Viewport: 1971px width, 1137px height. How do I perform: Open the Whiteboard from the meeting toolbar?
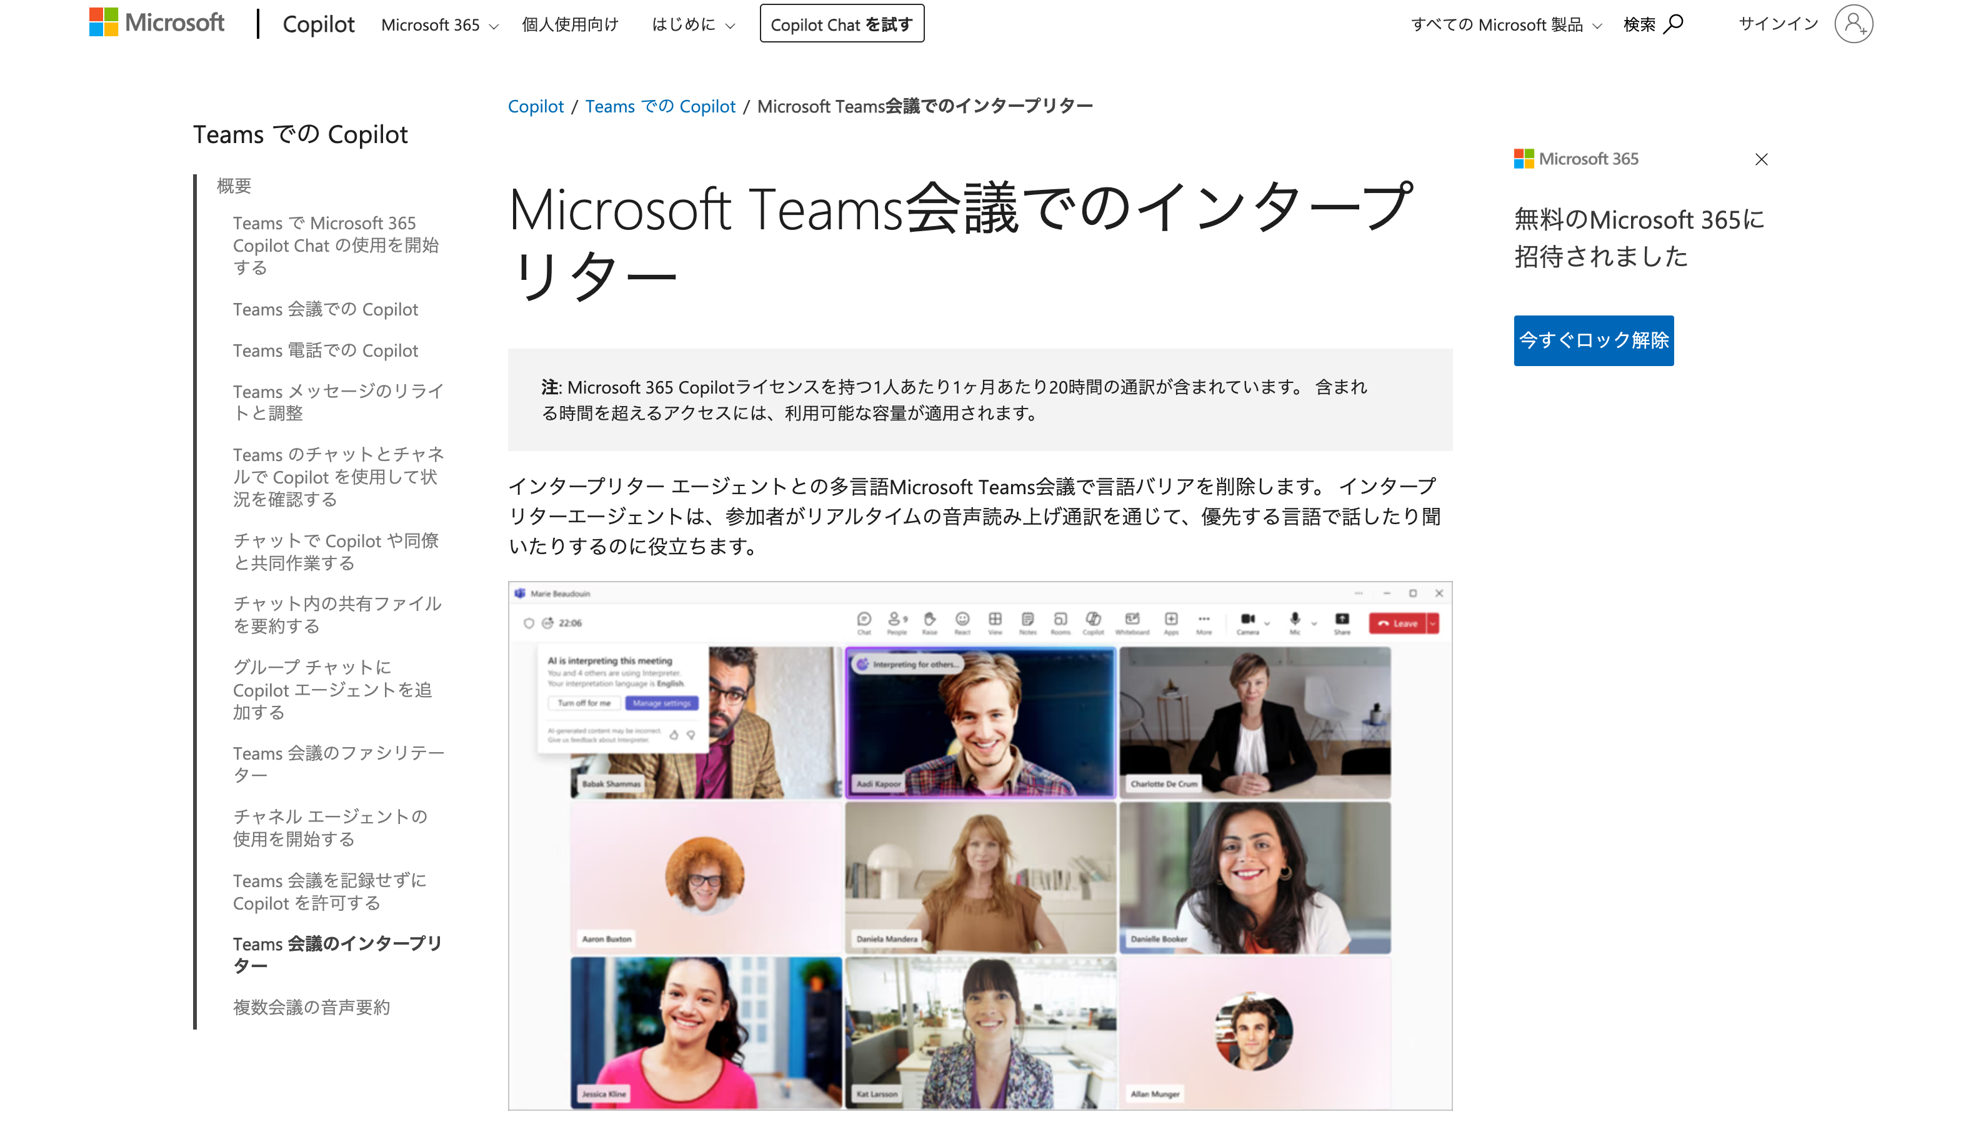pyautogui.click(x=1134, y=622)
